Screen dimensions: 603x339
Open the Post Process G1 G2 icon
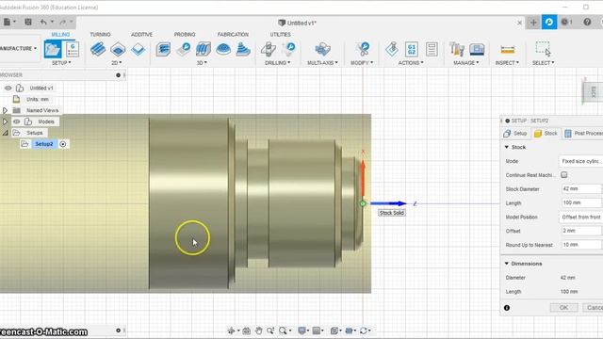pyautogui.click(x=412, y=49)
